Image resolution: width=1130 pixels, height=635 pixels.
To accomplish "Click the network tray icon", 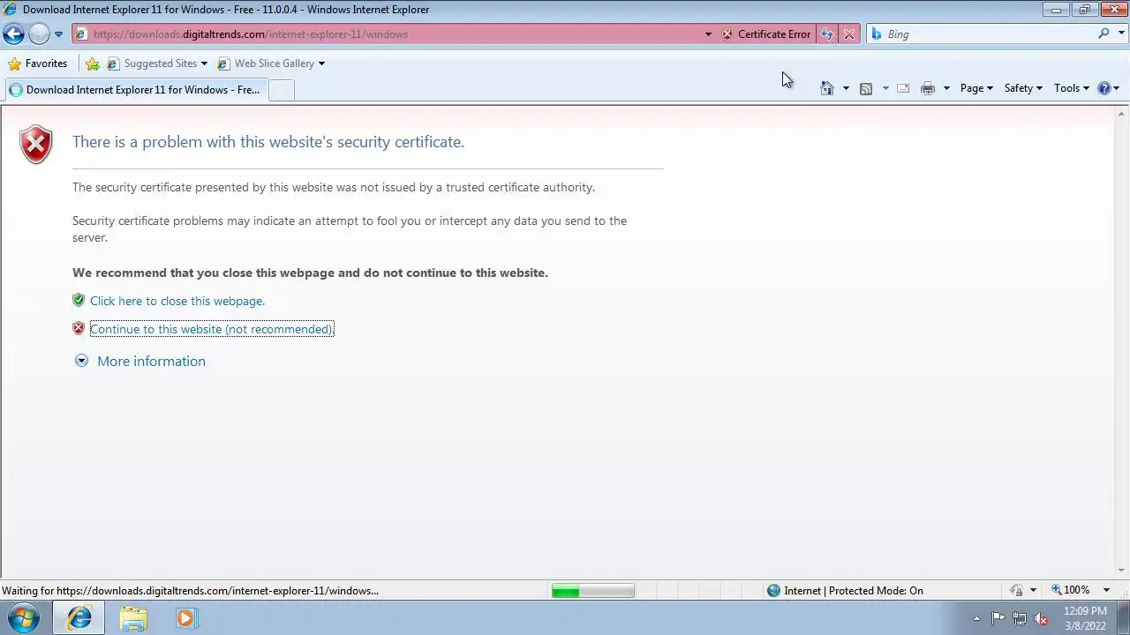I will [1019, 618].
